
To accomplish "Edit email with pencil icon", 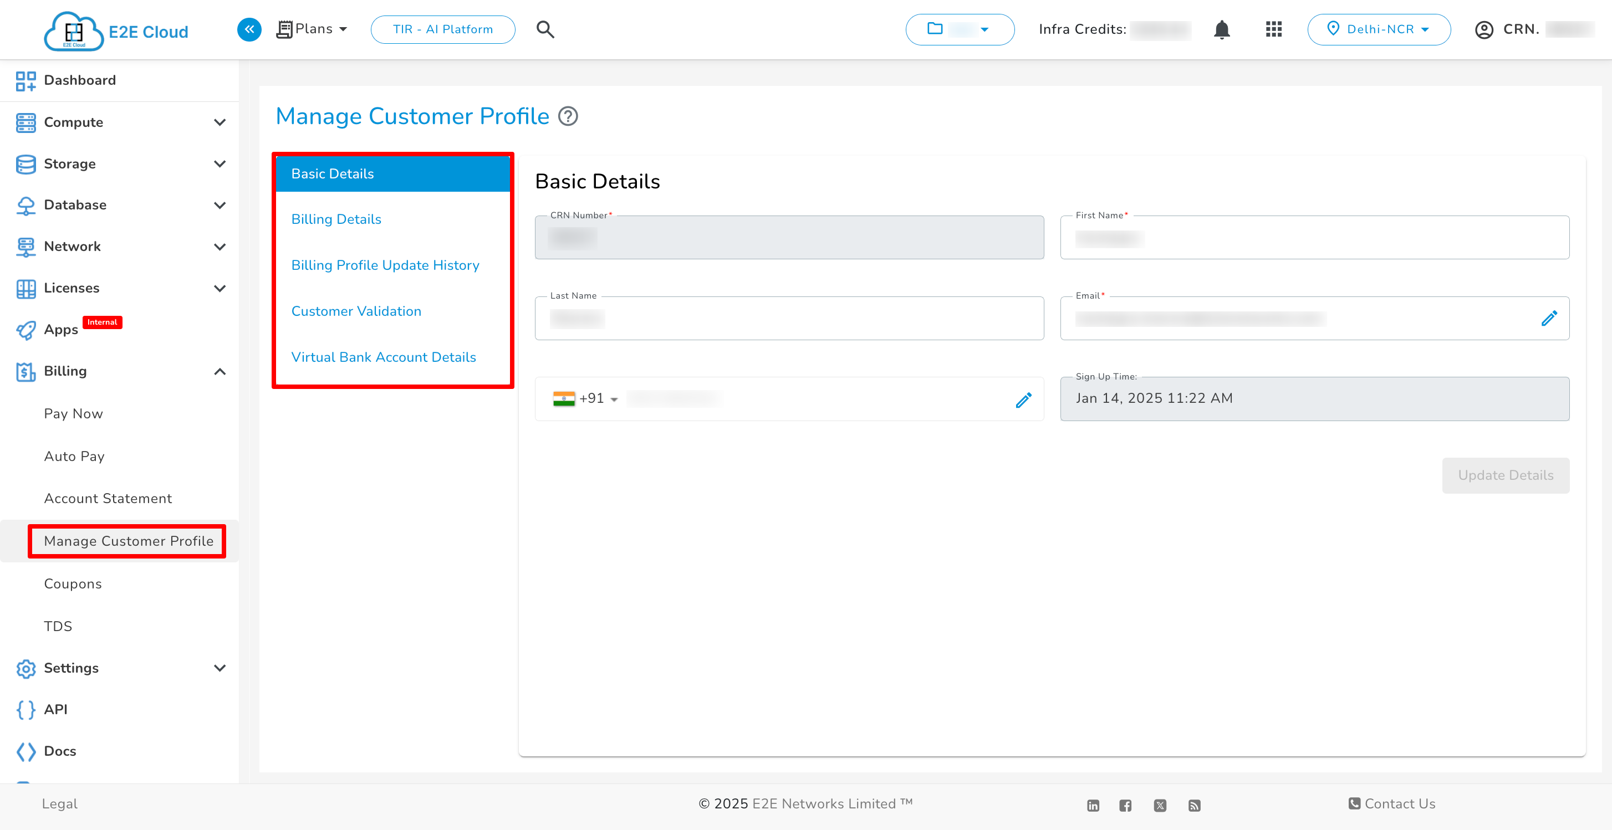I will [1549, 319].
